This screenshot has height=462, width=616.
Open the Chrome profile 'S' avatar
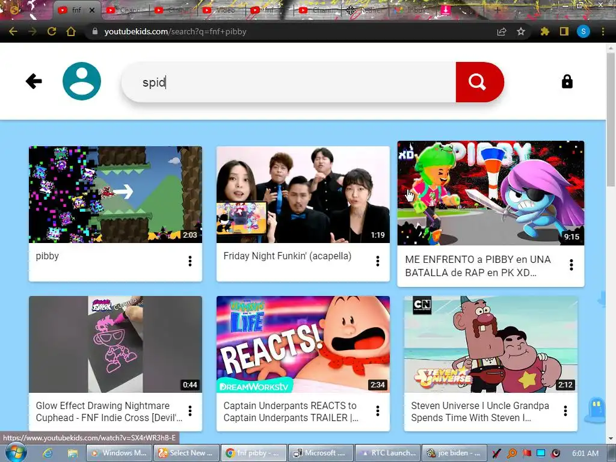click(584, 31)
